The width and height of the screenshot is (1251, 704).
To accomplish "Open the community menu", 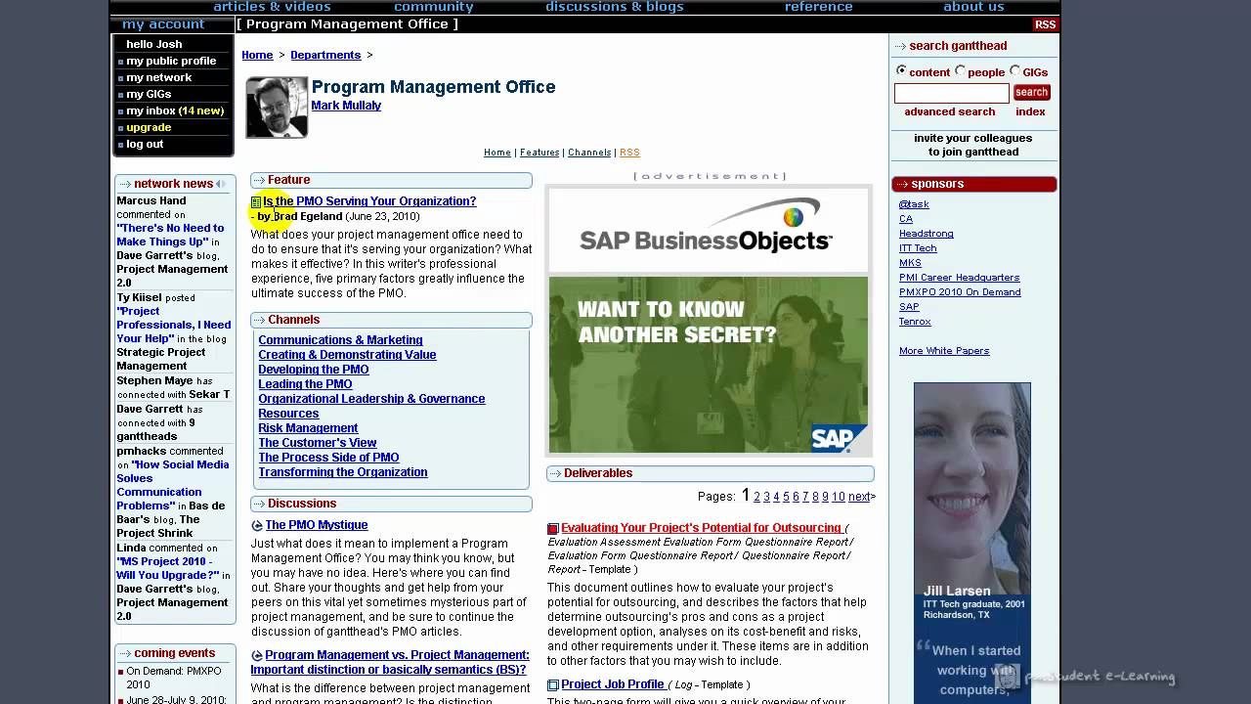I will pos(434,7).
